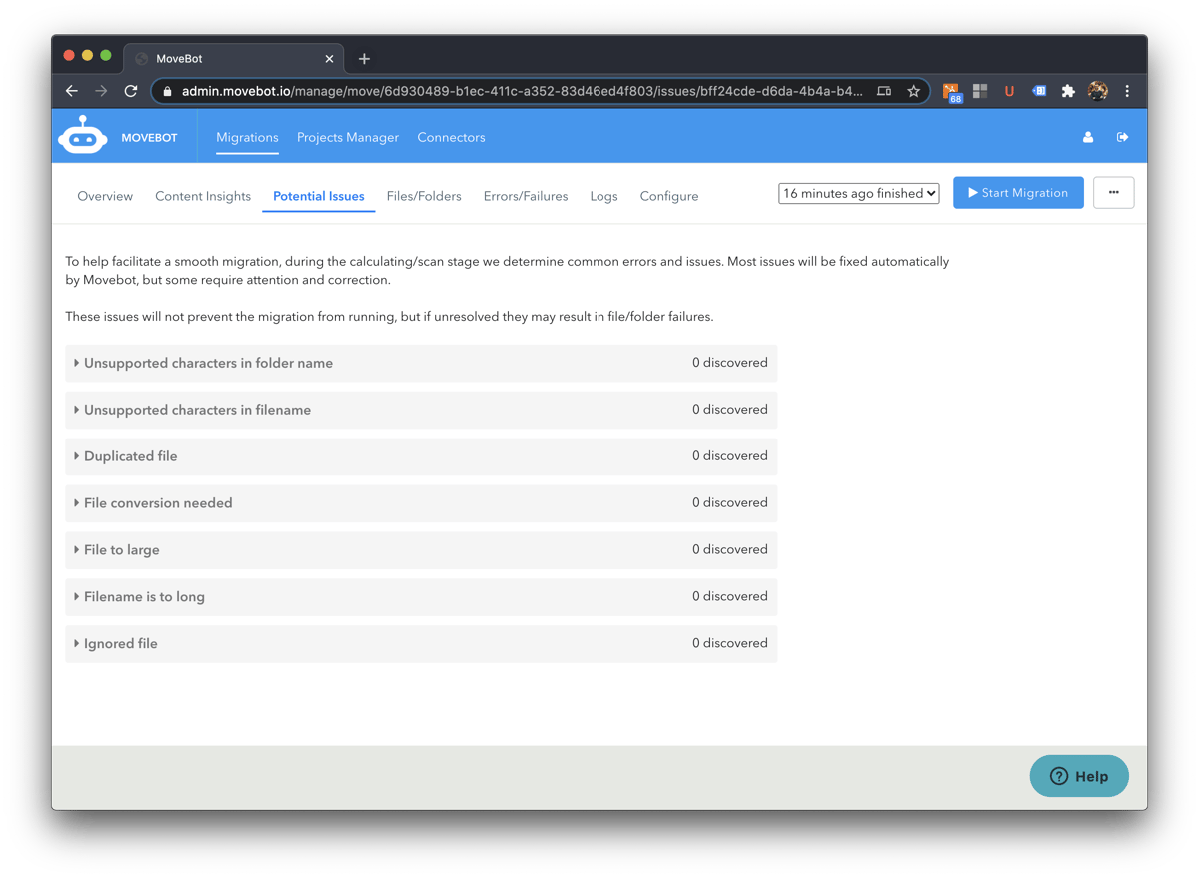
Task: Click the page reload icon
Action: 131,91
